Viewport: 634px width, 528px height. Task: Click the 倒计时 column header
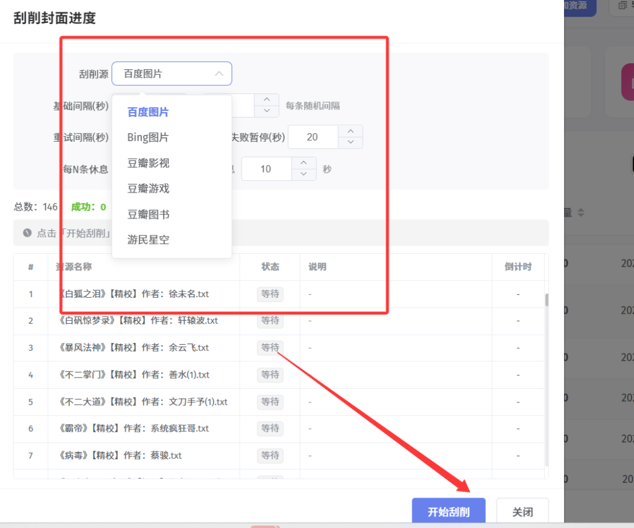pyautogui.click(x=518, y=267)
